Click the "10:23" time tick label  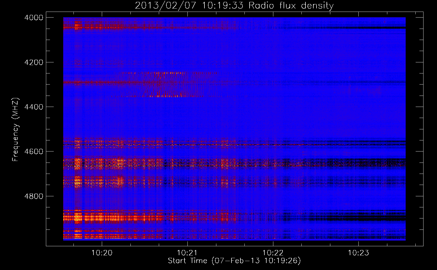358,253
